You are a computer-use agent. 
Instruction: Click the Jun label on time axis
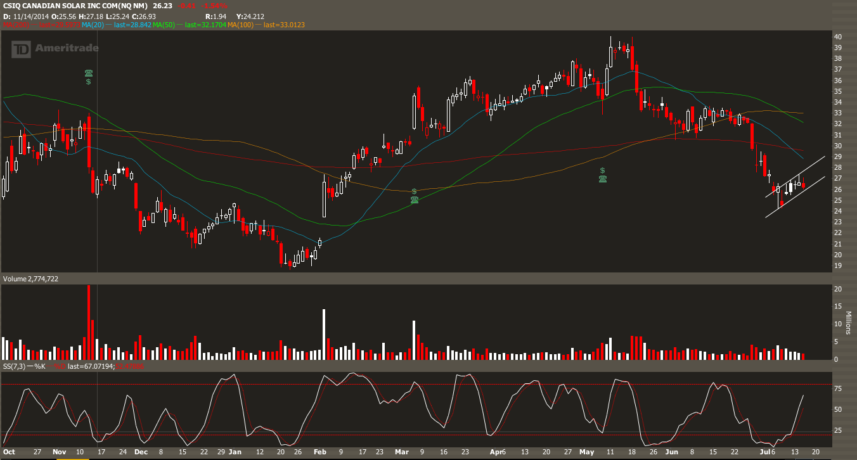point(672,453)
